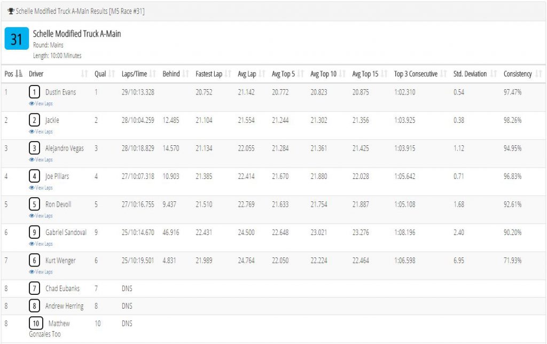View laps for Gabriel Sandoval
The height and width of the screenshot is (344, 547).
(x=41, y=244)
